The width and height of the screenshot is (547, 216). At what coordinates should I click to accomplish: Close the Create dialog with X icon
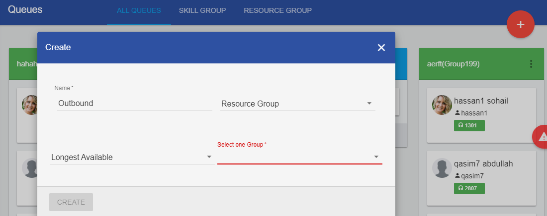381,48
